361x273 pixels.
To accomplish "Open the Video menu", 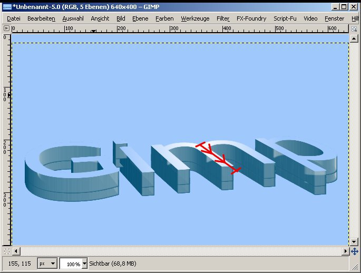I will tap(310, 18).
